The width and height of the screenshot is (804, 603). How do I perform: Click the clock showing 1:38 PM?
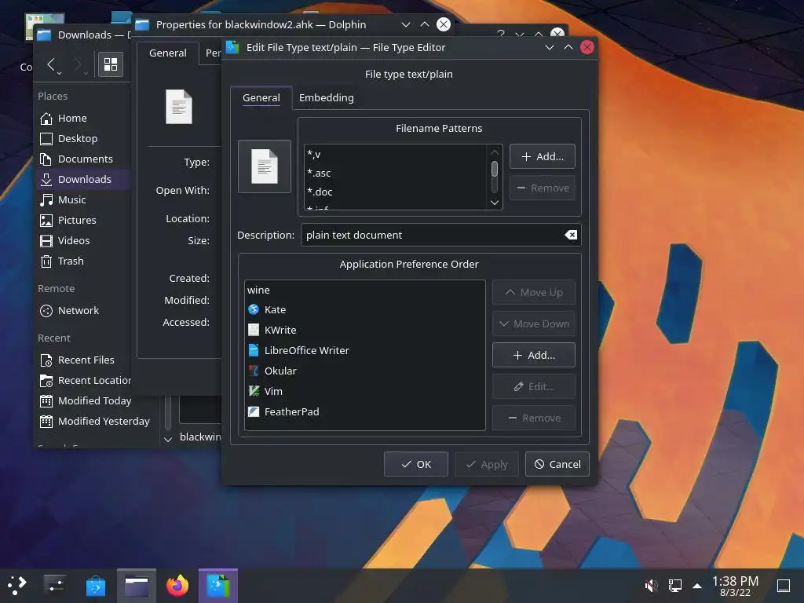735,586
